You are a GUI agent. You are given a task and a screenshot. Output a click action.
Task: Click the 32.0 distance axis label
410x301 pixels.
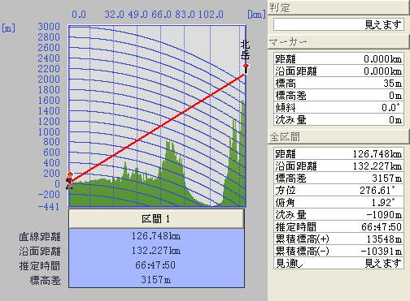(115, 14)
